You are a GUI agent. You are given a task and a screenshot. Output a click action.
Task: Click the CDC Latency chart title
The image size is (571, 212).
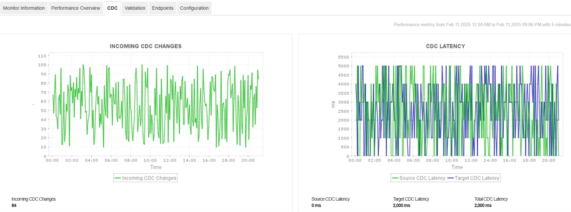(x=445, y=46)
